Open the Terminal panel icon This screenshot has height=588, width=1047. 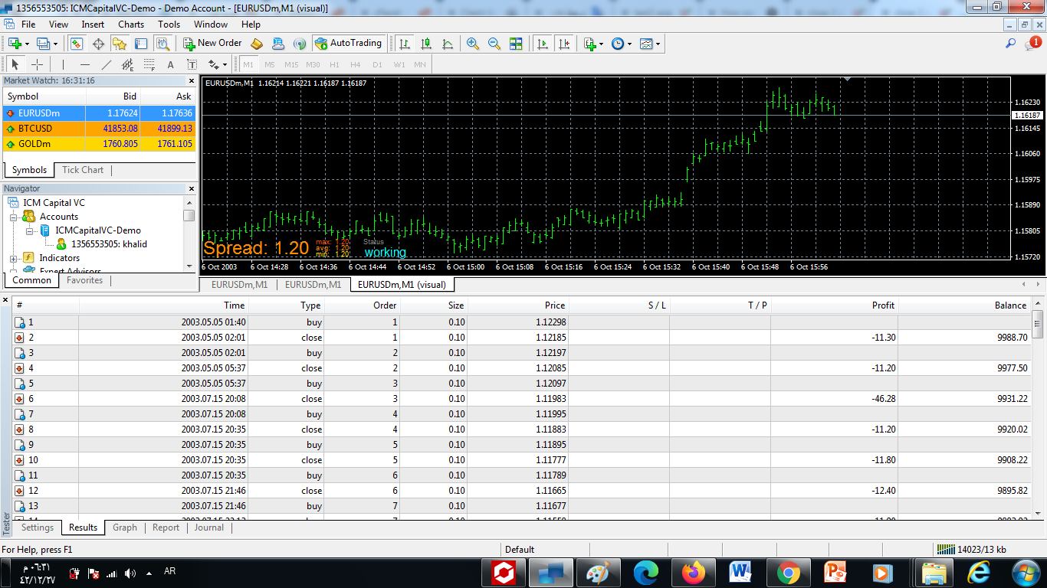click(x=142, y=44)
